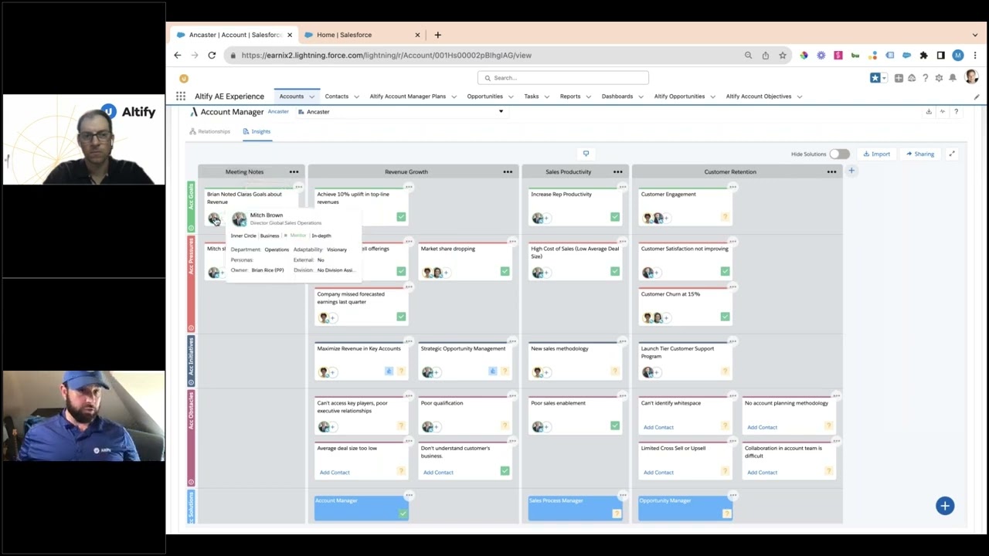The width and height of the screenshot is (989, 556).
Task: Open the Reports nav tab
Action: click(570, 97)
